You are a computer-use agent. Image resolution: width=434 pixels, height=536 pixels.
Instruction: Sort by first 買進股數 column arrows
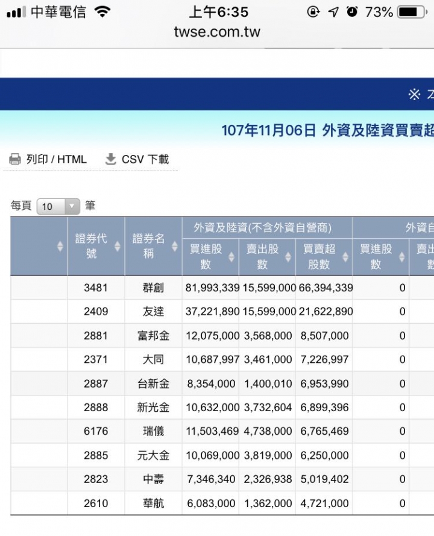(231, 257)
